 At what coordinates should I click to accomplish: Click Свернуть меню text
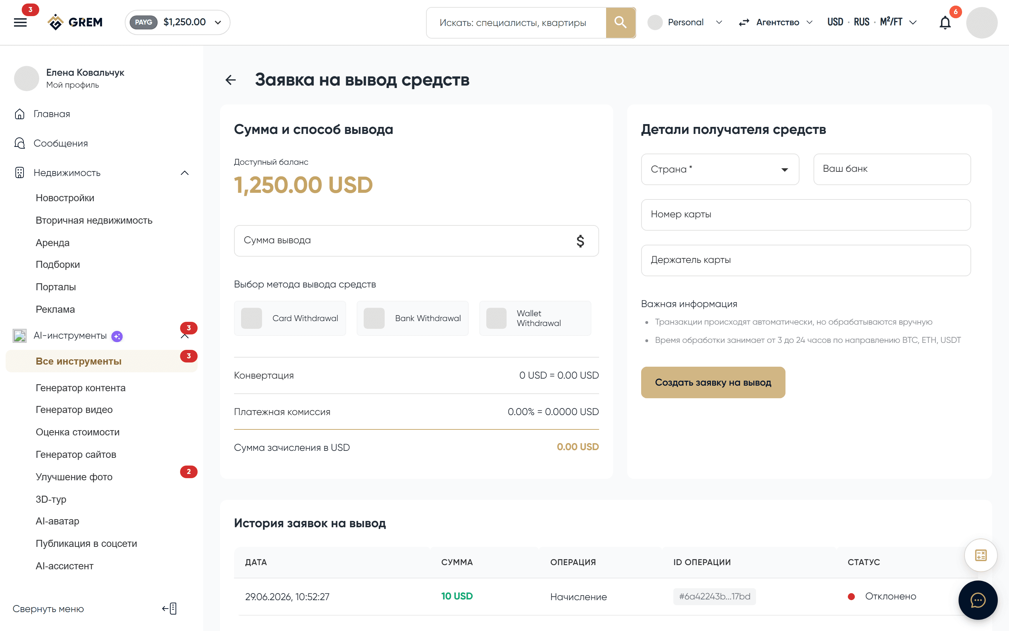point(48,609)
